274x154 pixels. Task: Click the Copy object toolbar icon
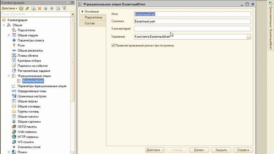[x=33, y=8]
